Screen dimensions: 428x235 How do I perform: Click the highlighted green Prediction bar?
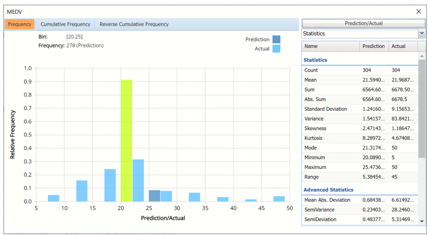coord(126,140)
